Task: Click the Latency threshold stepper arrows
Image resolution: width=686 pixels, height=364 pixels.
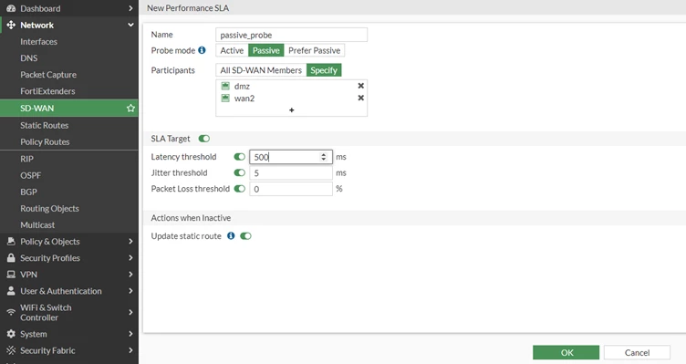Action: (x=323, y=157)
